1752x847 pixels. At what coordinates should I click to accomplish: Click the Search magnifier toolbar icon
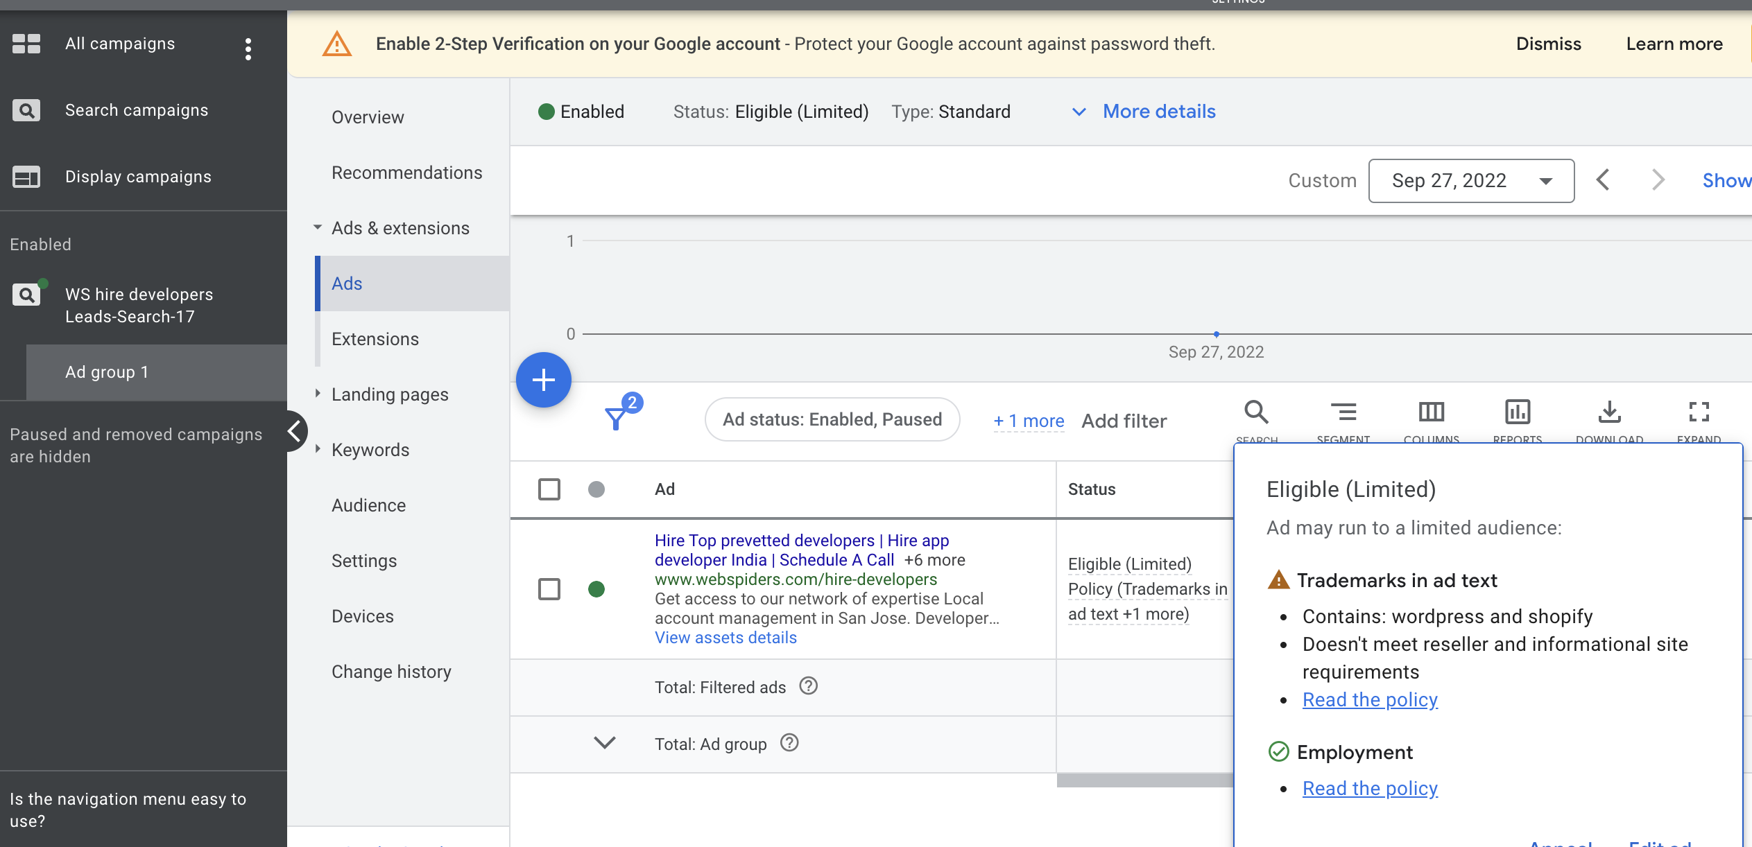pyautogui.click(x=1256, y=413)
